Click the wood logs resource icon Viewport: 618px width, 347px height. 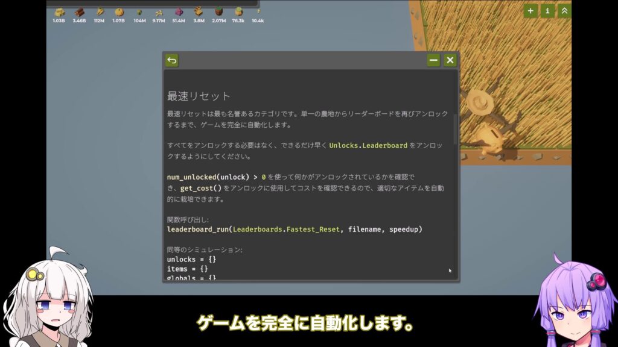pos(79,12)
